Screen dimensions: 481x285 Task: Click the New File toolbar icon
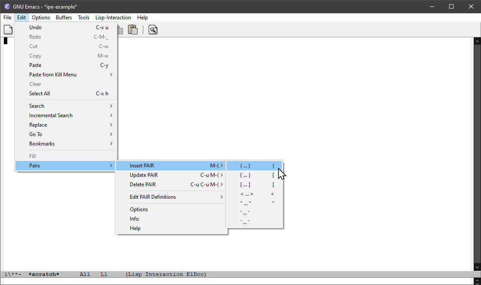point(8,30)
